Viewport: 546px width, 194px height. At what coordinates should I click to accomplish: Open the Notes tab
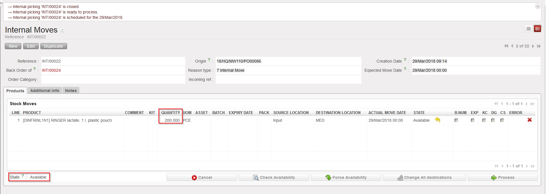(71, 91)
